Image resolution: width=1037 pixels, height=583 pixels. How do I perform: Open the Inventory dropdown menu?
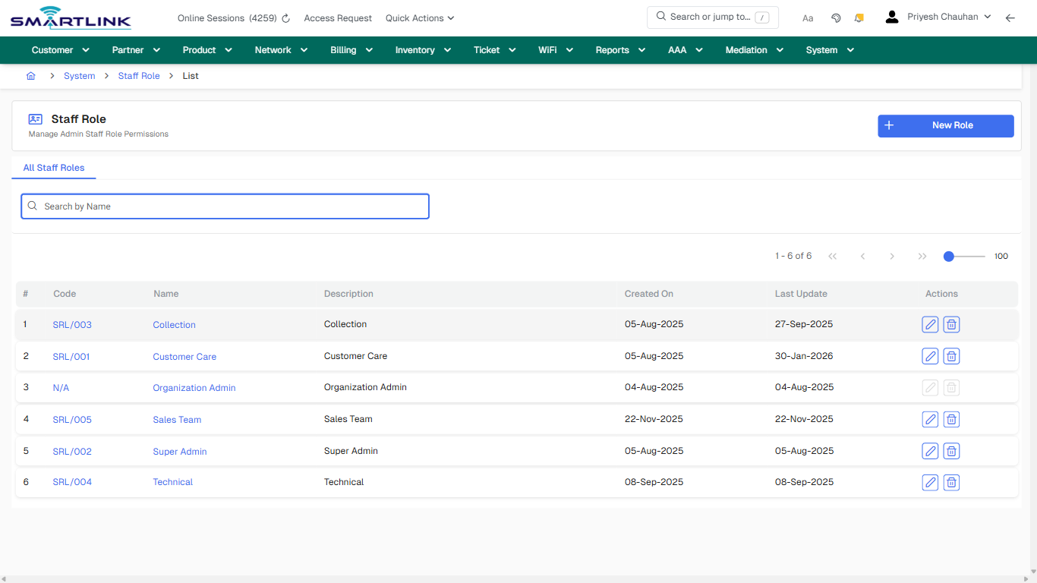click(422, 49)
